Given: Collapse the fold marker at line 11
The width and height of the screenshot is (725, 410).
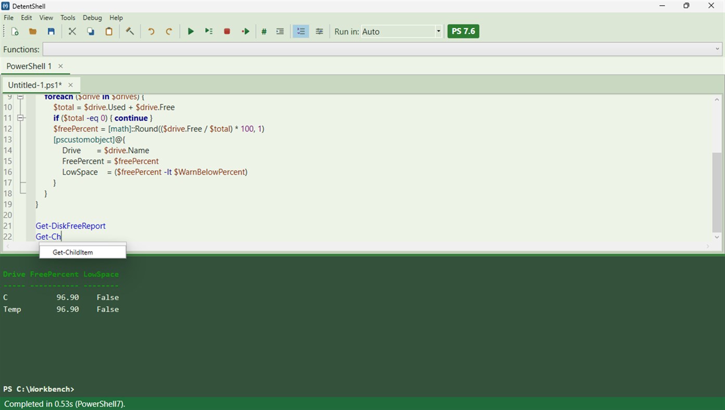Looking at the screenshot, I should 20,118.
